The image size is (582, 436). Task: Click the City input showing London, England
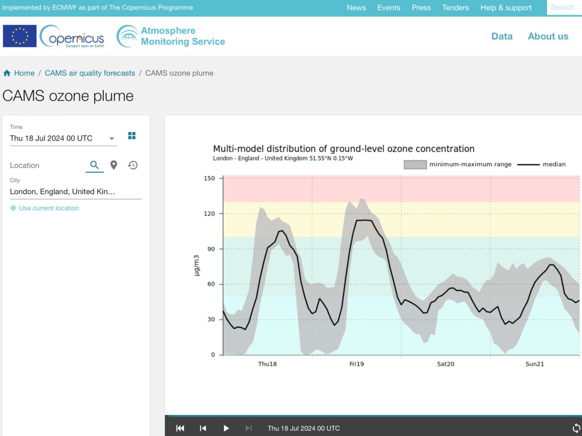[76, 192]
